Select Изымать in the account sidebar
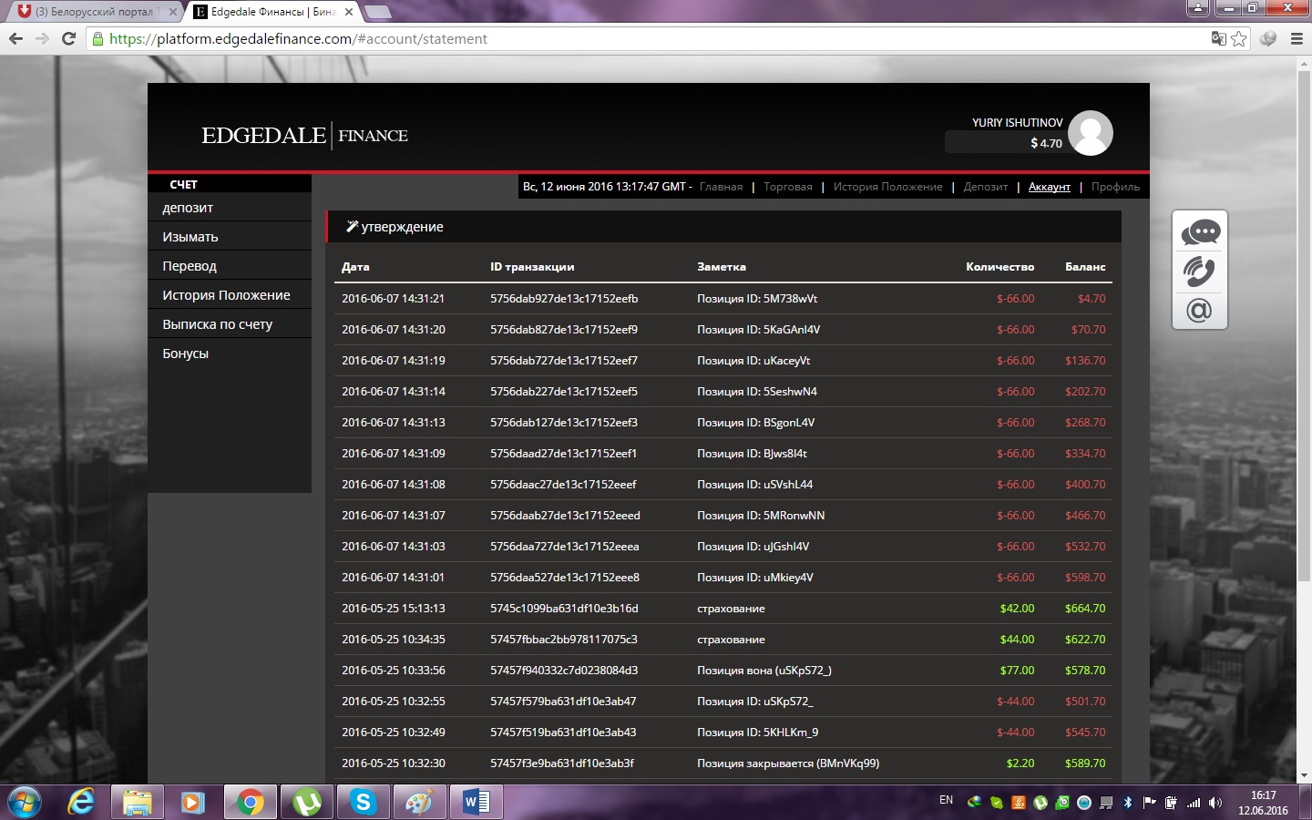Viewport: 1312px width, 820px height. point(190,237)
